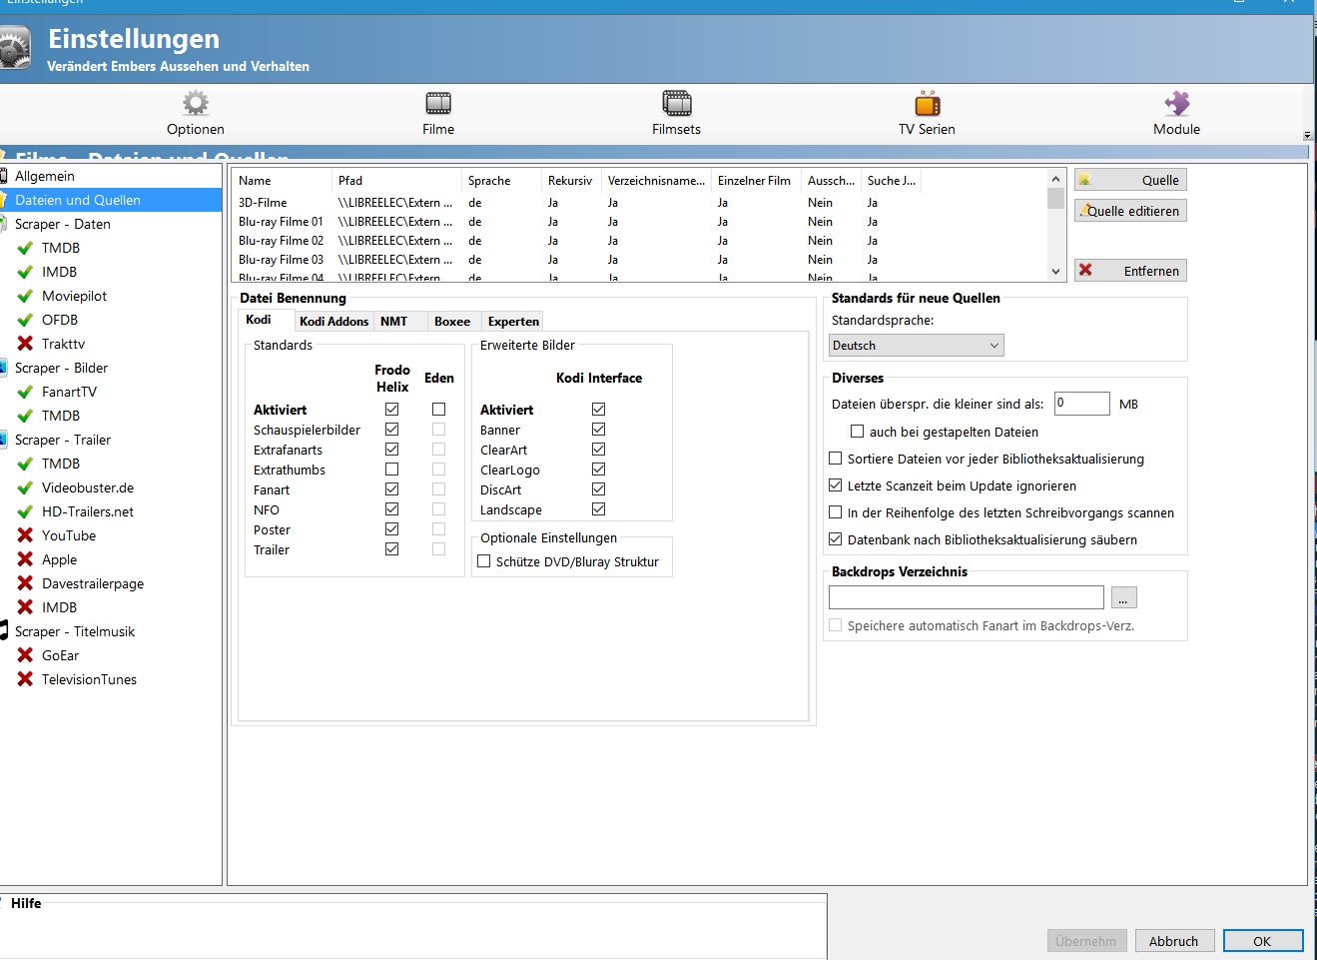Toggle Letzte Scanzeit beim Update ignorieren

(x=836, y=485)
